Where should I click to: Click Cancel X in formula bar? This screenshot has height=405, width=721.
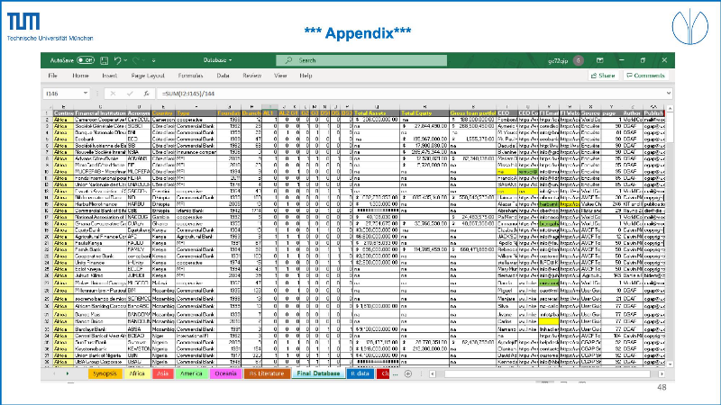point(113,94)
